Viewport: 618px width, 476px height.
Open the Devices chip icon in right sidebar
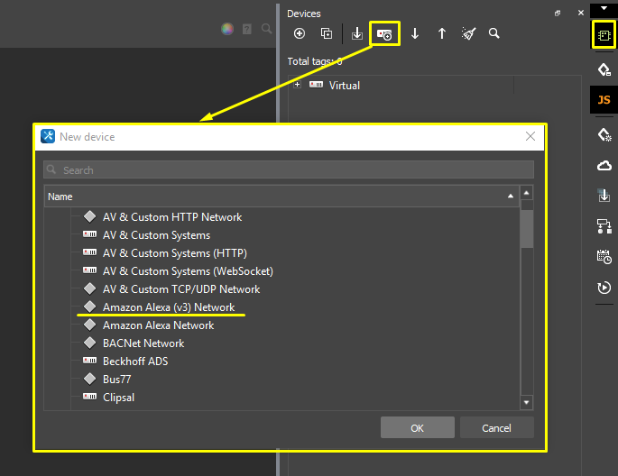click(604, 35)
